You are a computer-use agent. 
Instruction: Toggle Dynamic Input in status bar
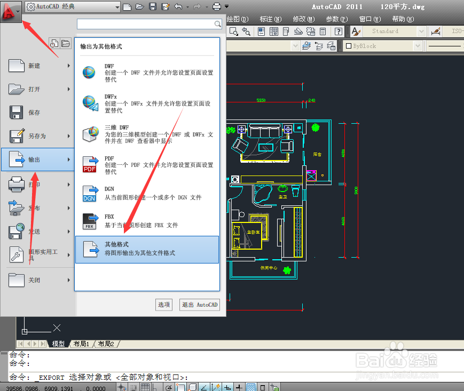click(227, 387)
